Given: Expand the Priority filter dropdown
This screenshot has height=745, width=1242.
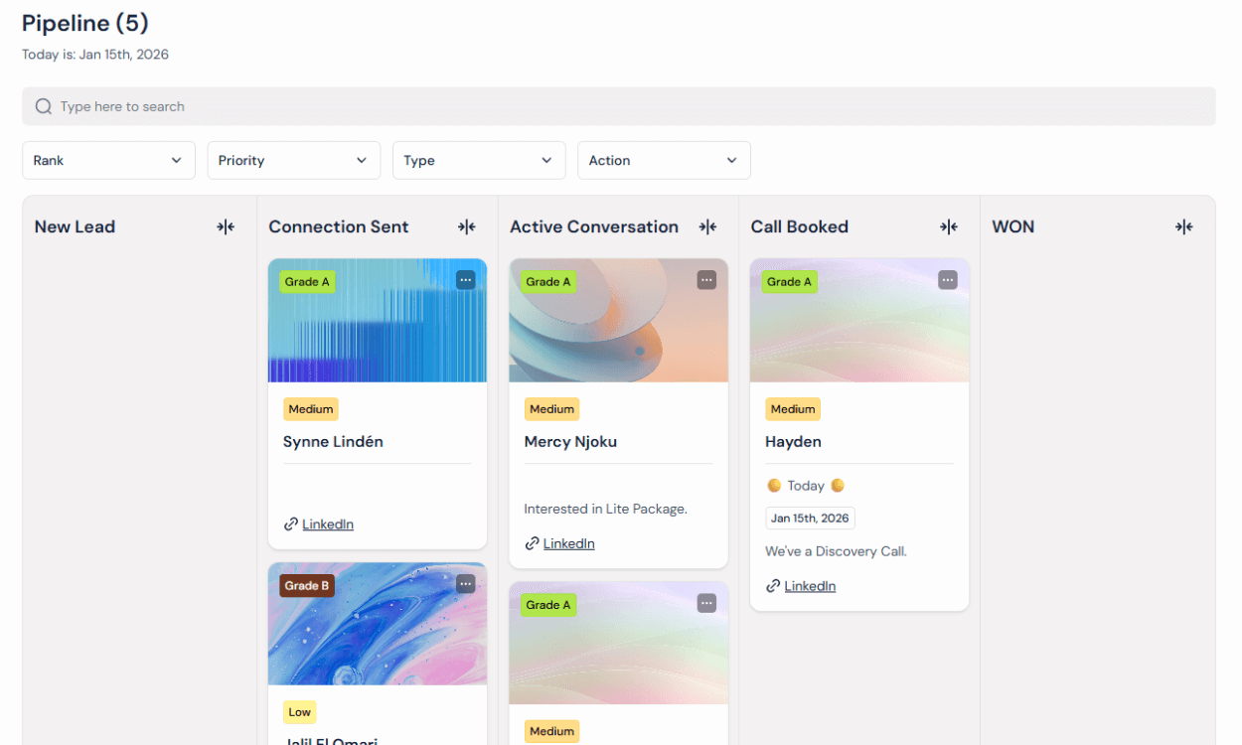Looking at the screenshot, I should (293, 161).
